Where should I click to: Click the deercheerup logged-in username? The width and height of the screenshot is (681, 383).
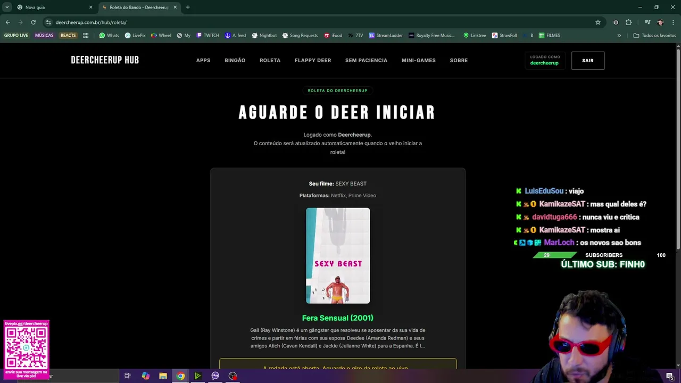click(544, 63)
